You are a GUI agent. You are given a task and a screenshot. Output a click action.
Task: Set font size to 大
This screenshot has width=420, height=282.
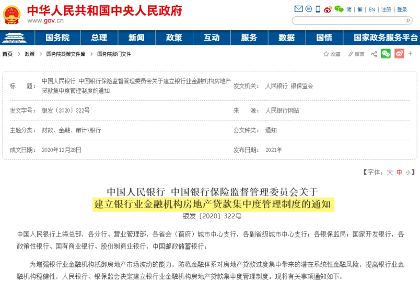(390, 172)
